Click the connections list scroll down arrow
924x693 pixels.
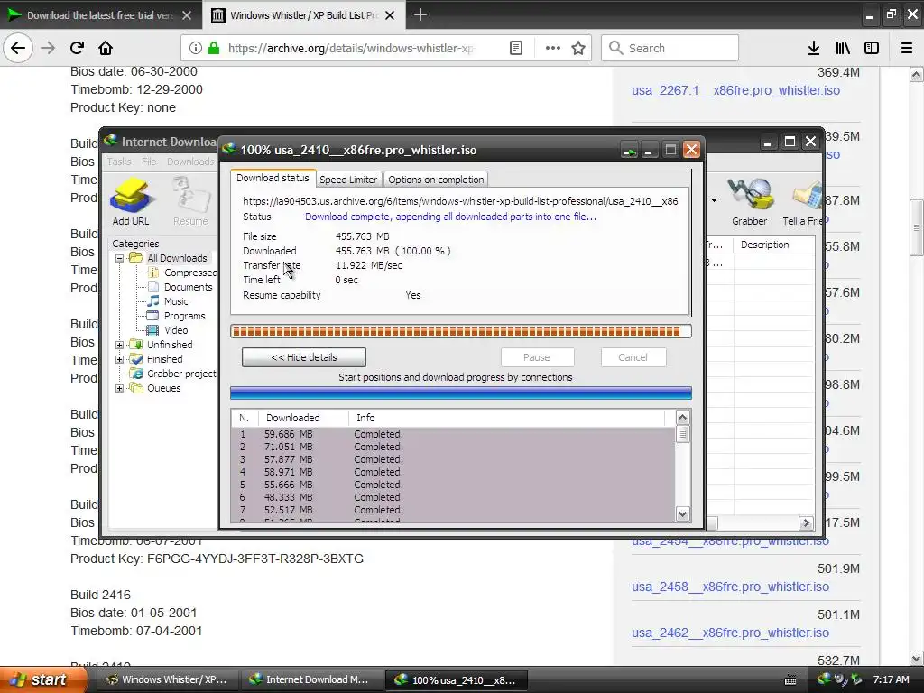point(682,513)
